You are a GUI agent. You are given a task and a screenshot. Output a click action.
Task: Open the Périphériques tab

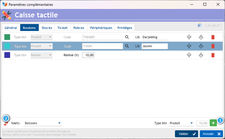tap(101, 28)
